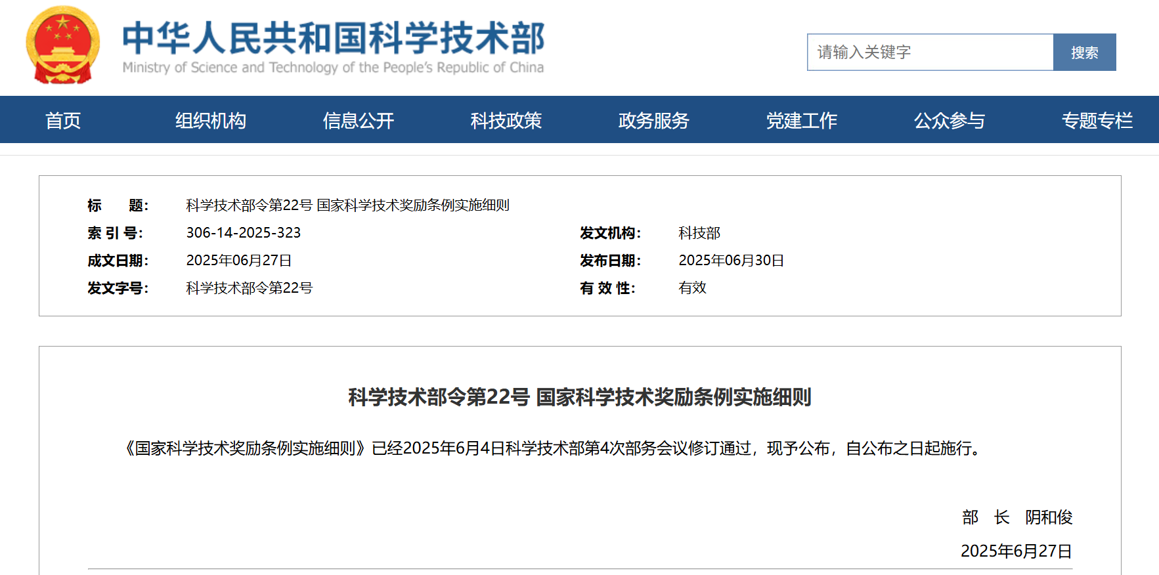Open the 党建工作 menu
The width and height of the screenshot is (1159, 575).
[801, 121]
